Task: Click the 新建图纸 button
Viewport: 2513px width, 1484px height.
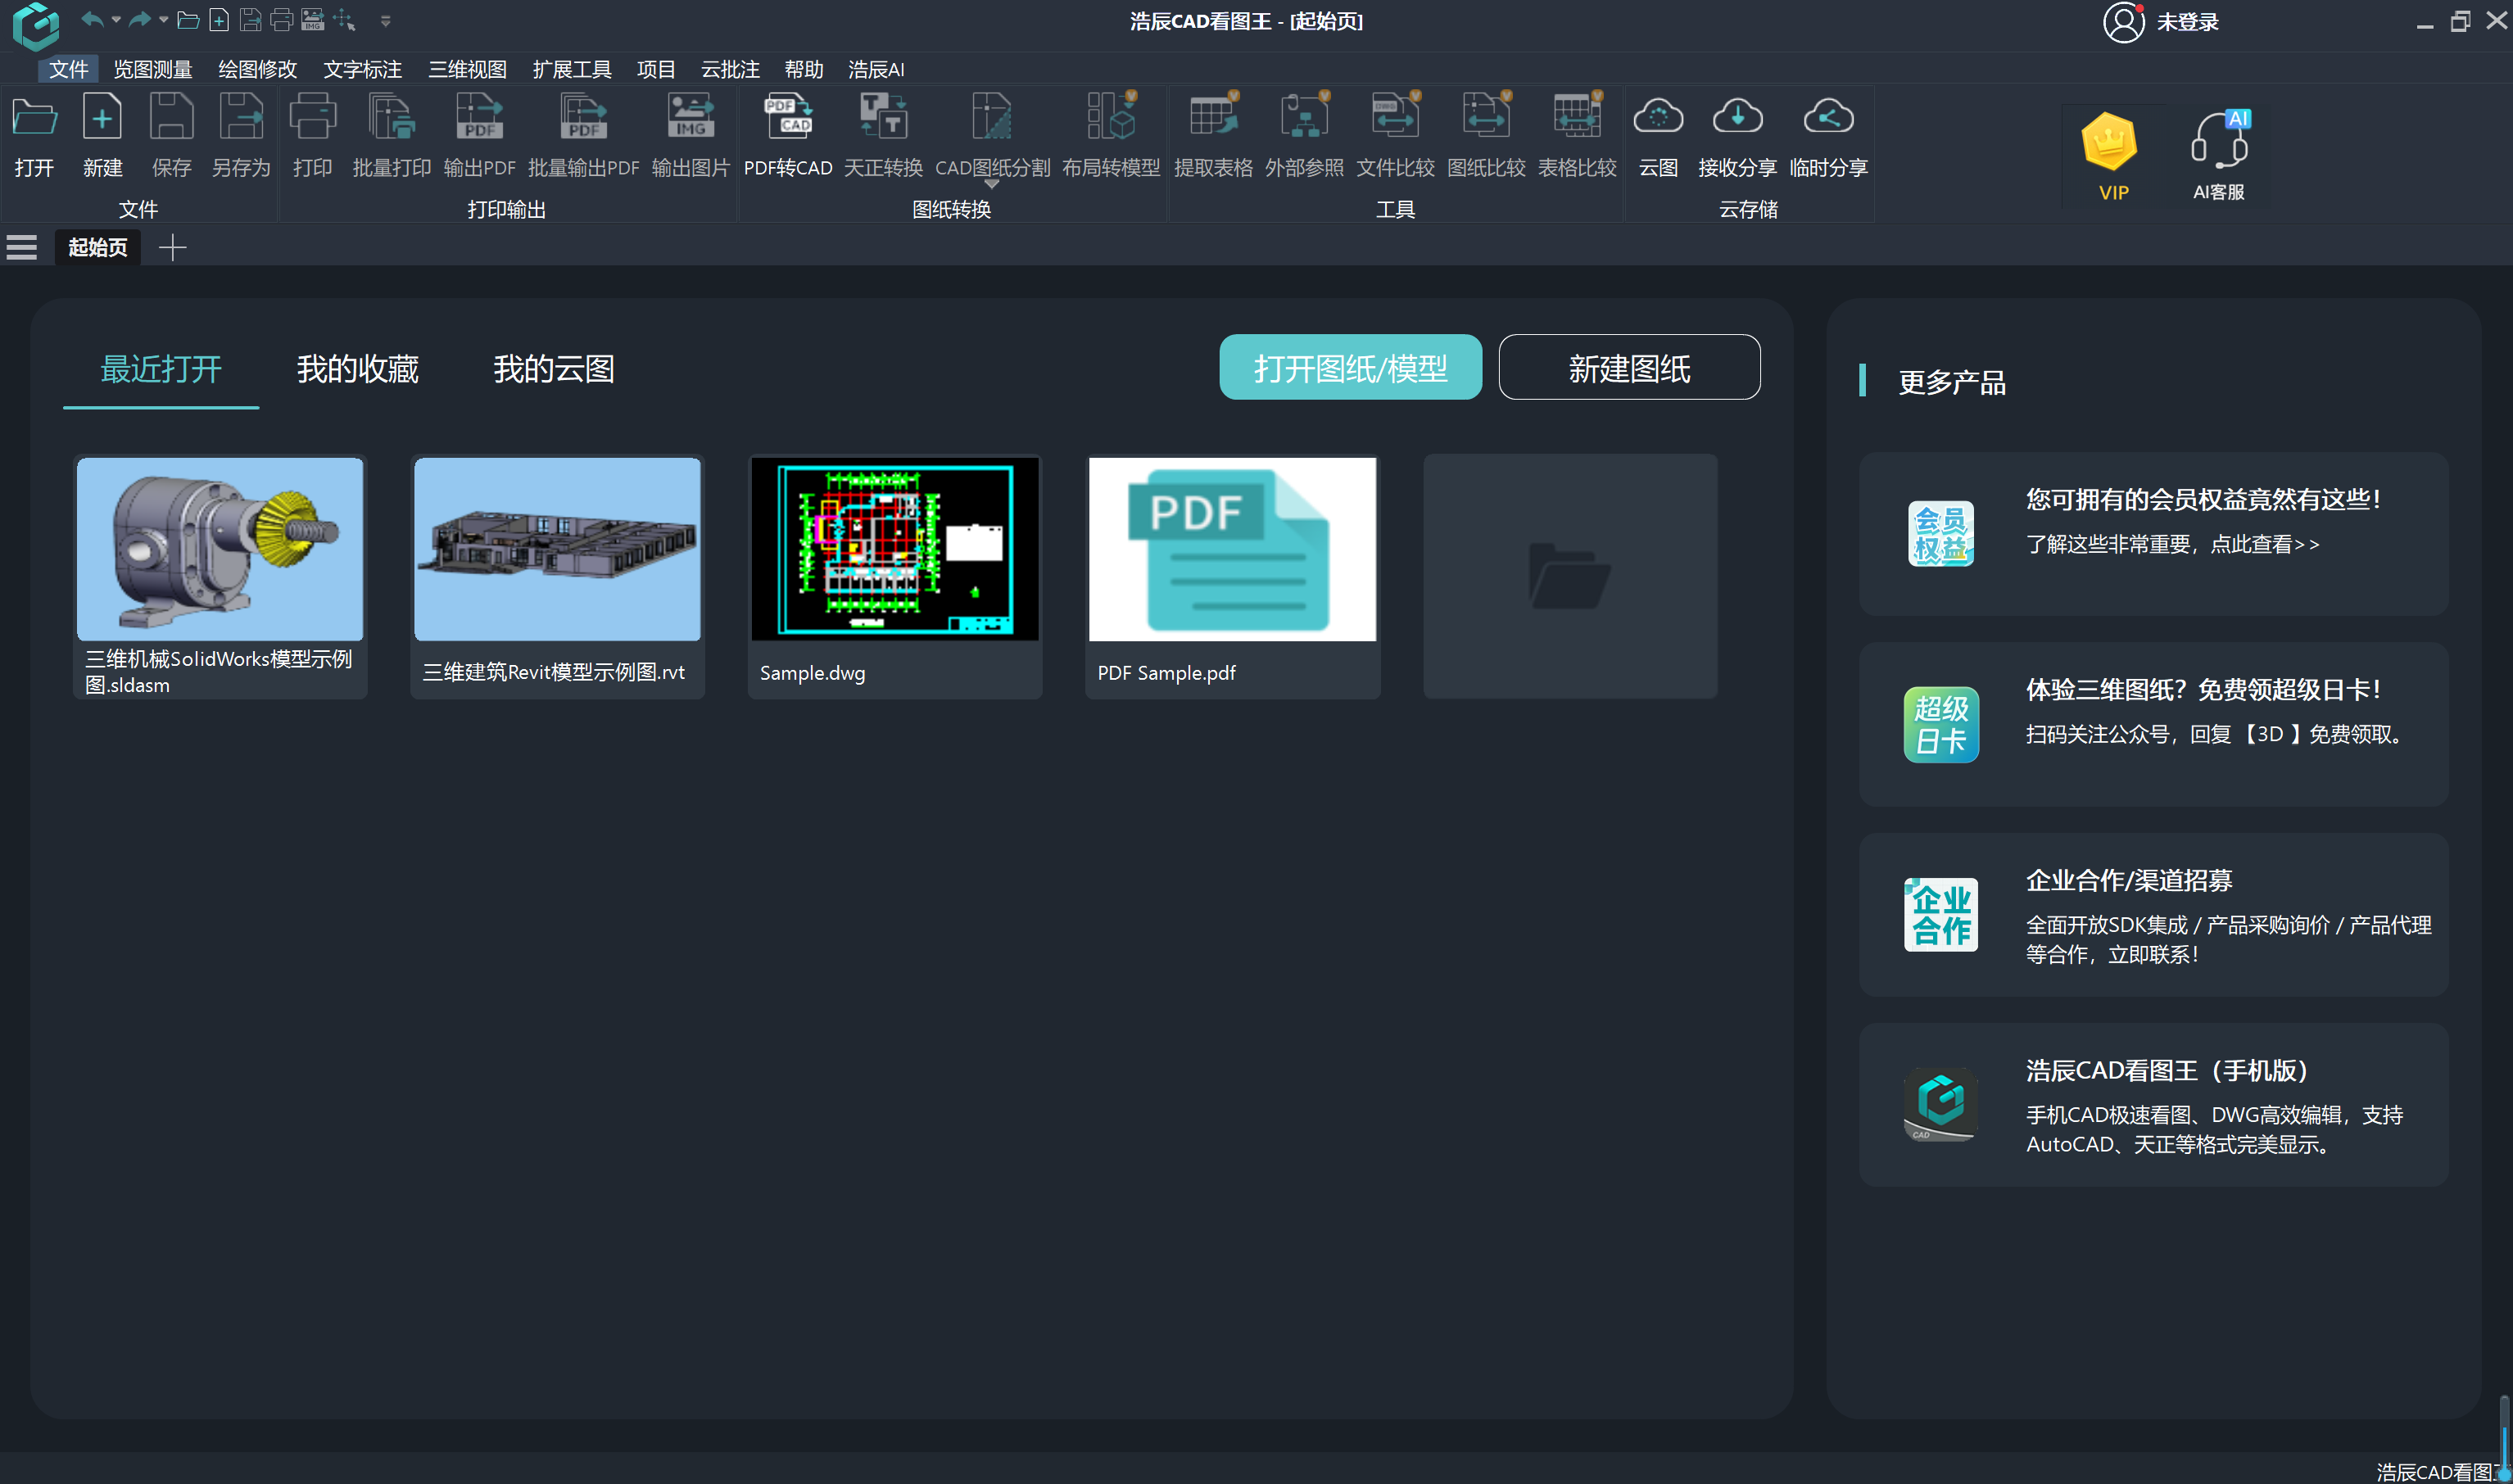Action: (x=1629, y=367)
